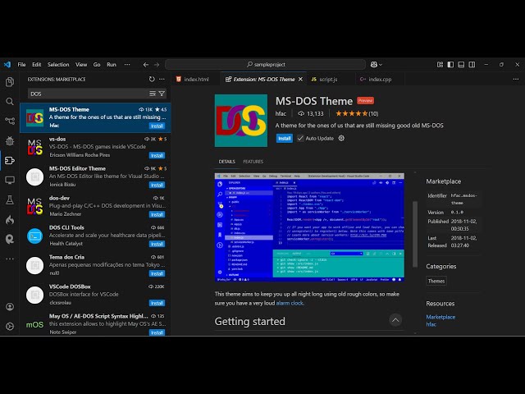
Task: Switch to the script.js editor tab
Action: (x=324, y=80)
